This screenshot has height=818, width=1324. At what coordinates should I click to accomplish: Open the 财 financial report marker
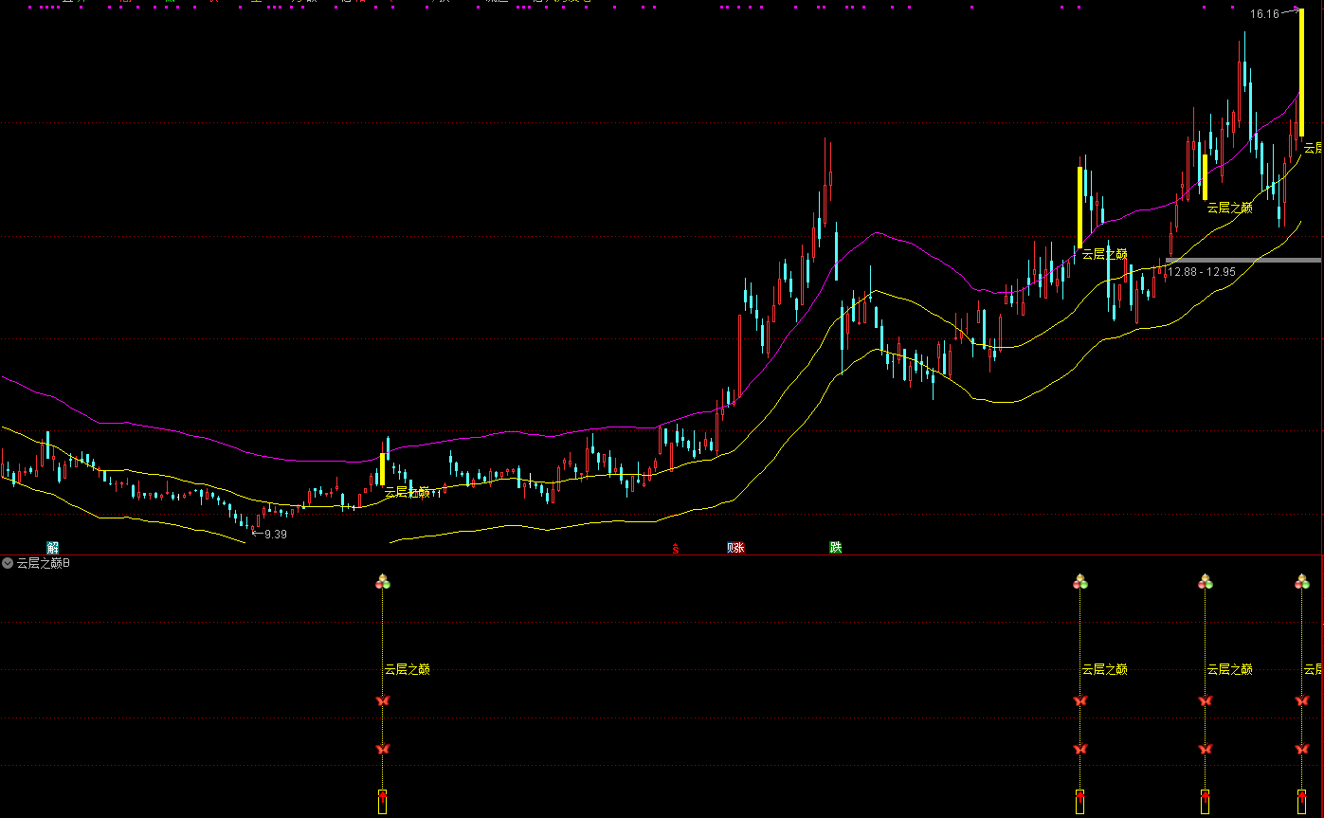(731, 547)
